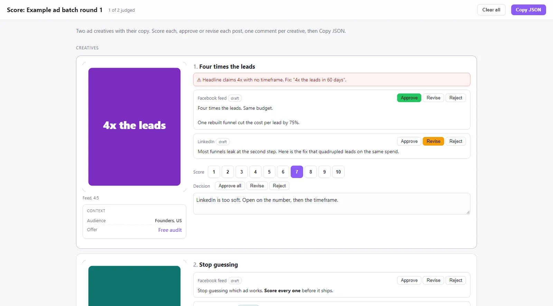The width and height of the screenshot is (553, 306).
Task: Open the purple 4x the leads creative thumbnail
Action: click(x=134, y=127)
